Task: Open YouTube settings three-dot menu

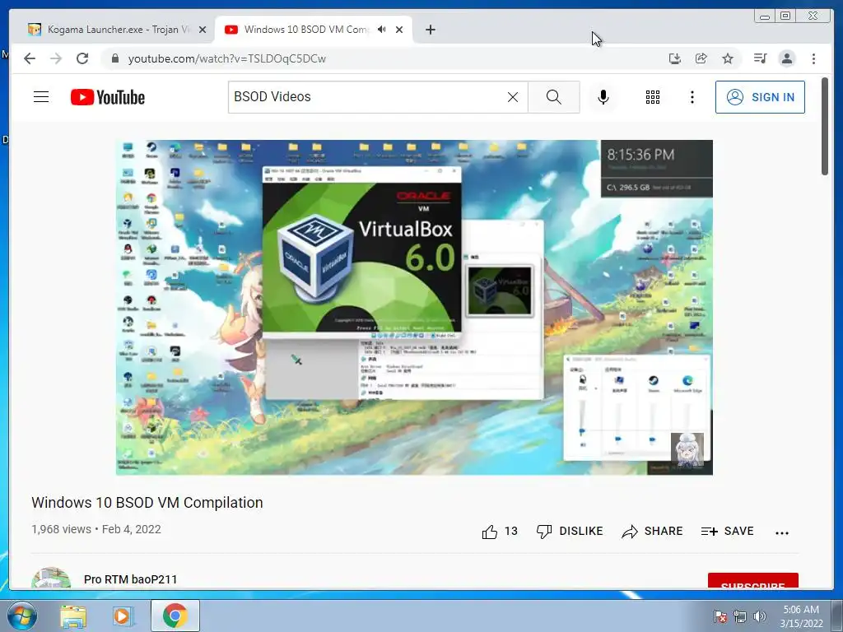Action: pyautogui.click(x=692, y=97)
